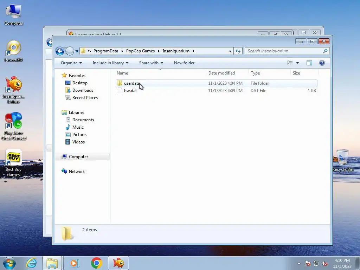Open Explorer Help
This screenshot has height=270, width=360.
click(x=322, y=63)
